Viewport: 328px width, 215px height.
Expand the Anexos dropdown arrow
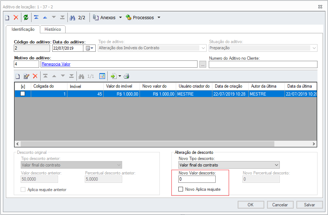120,17
